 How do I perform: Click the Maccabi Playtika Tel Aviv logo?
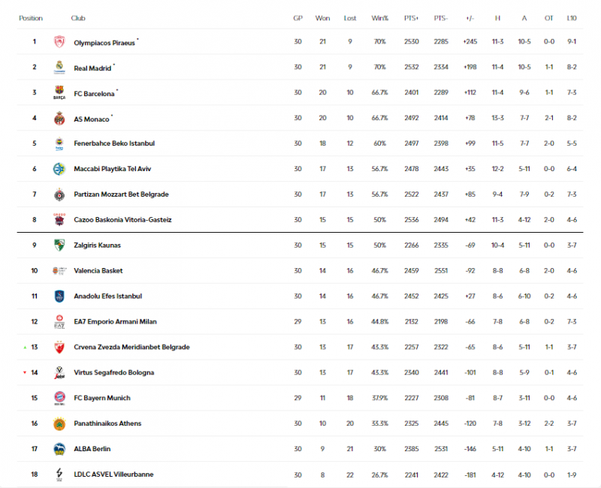pos(59,170)
